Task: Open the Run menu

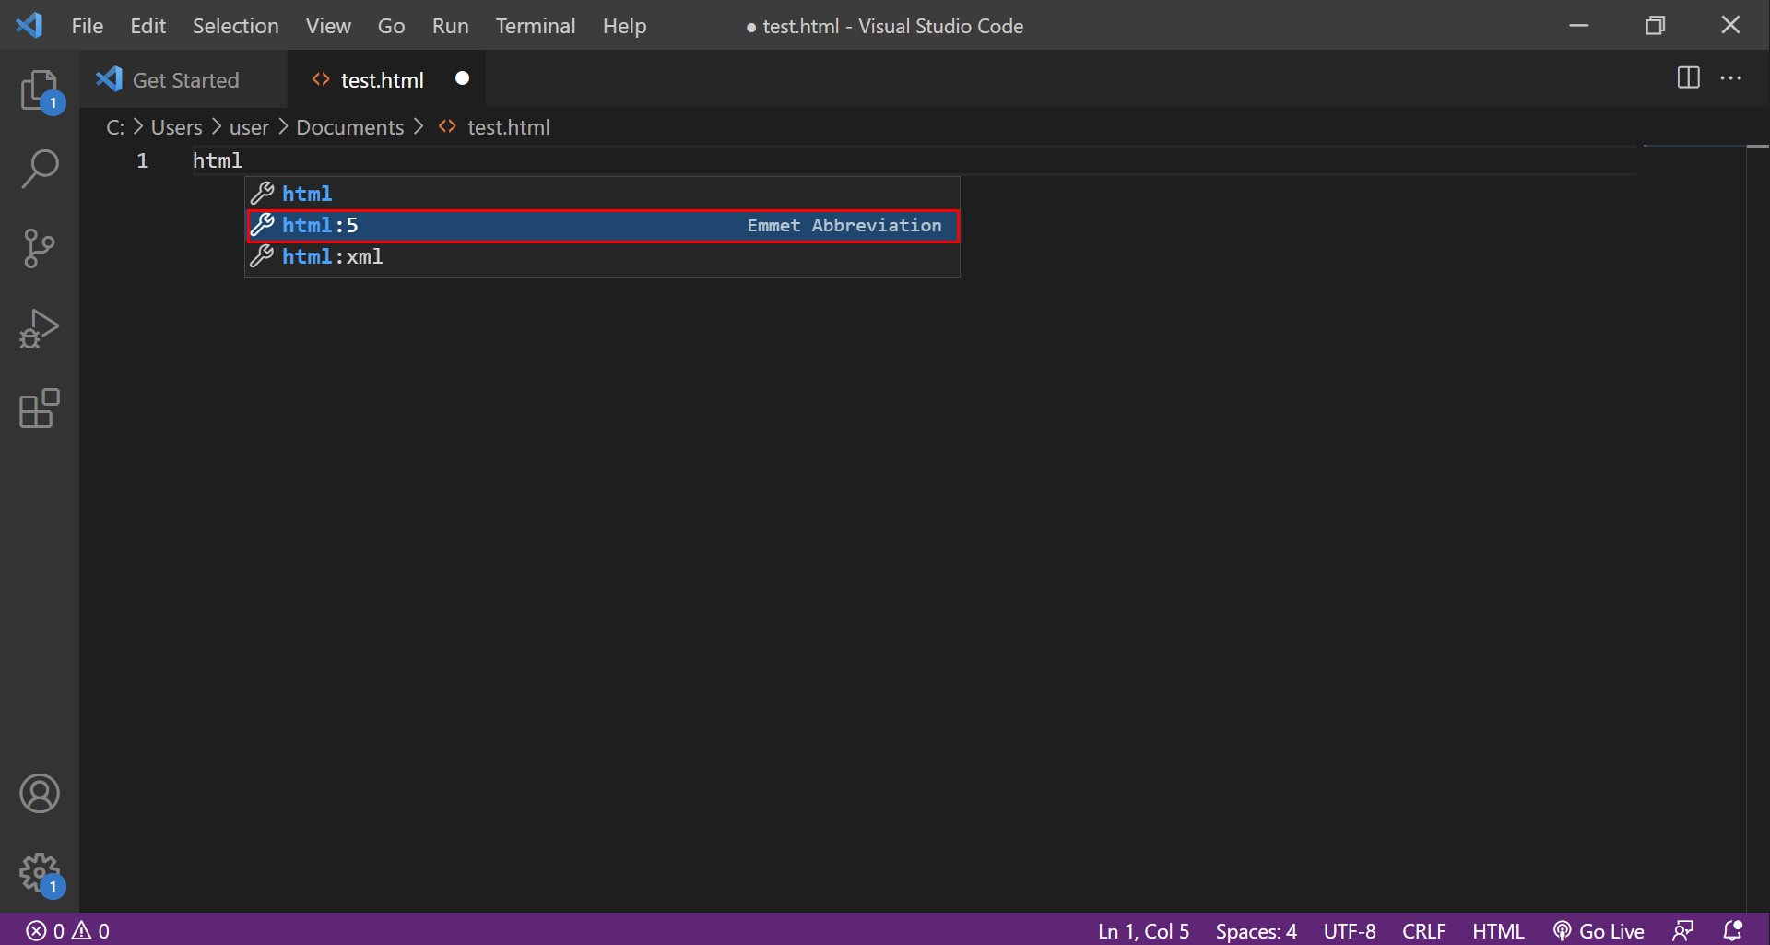Action: coord(450,26)
